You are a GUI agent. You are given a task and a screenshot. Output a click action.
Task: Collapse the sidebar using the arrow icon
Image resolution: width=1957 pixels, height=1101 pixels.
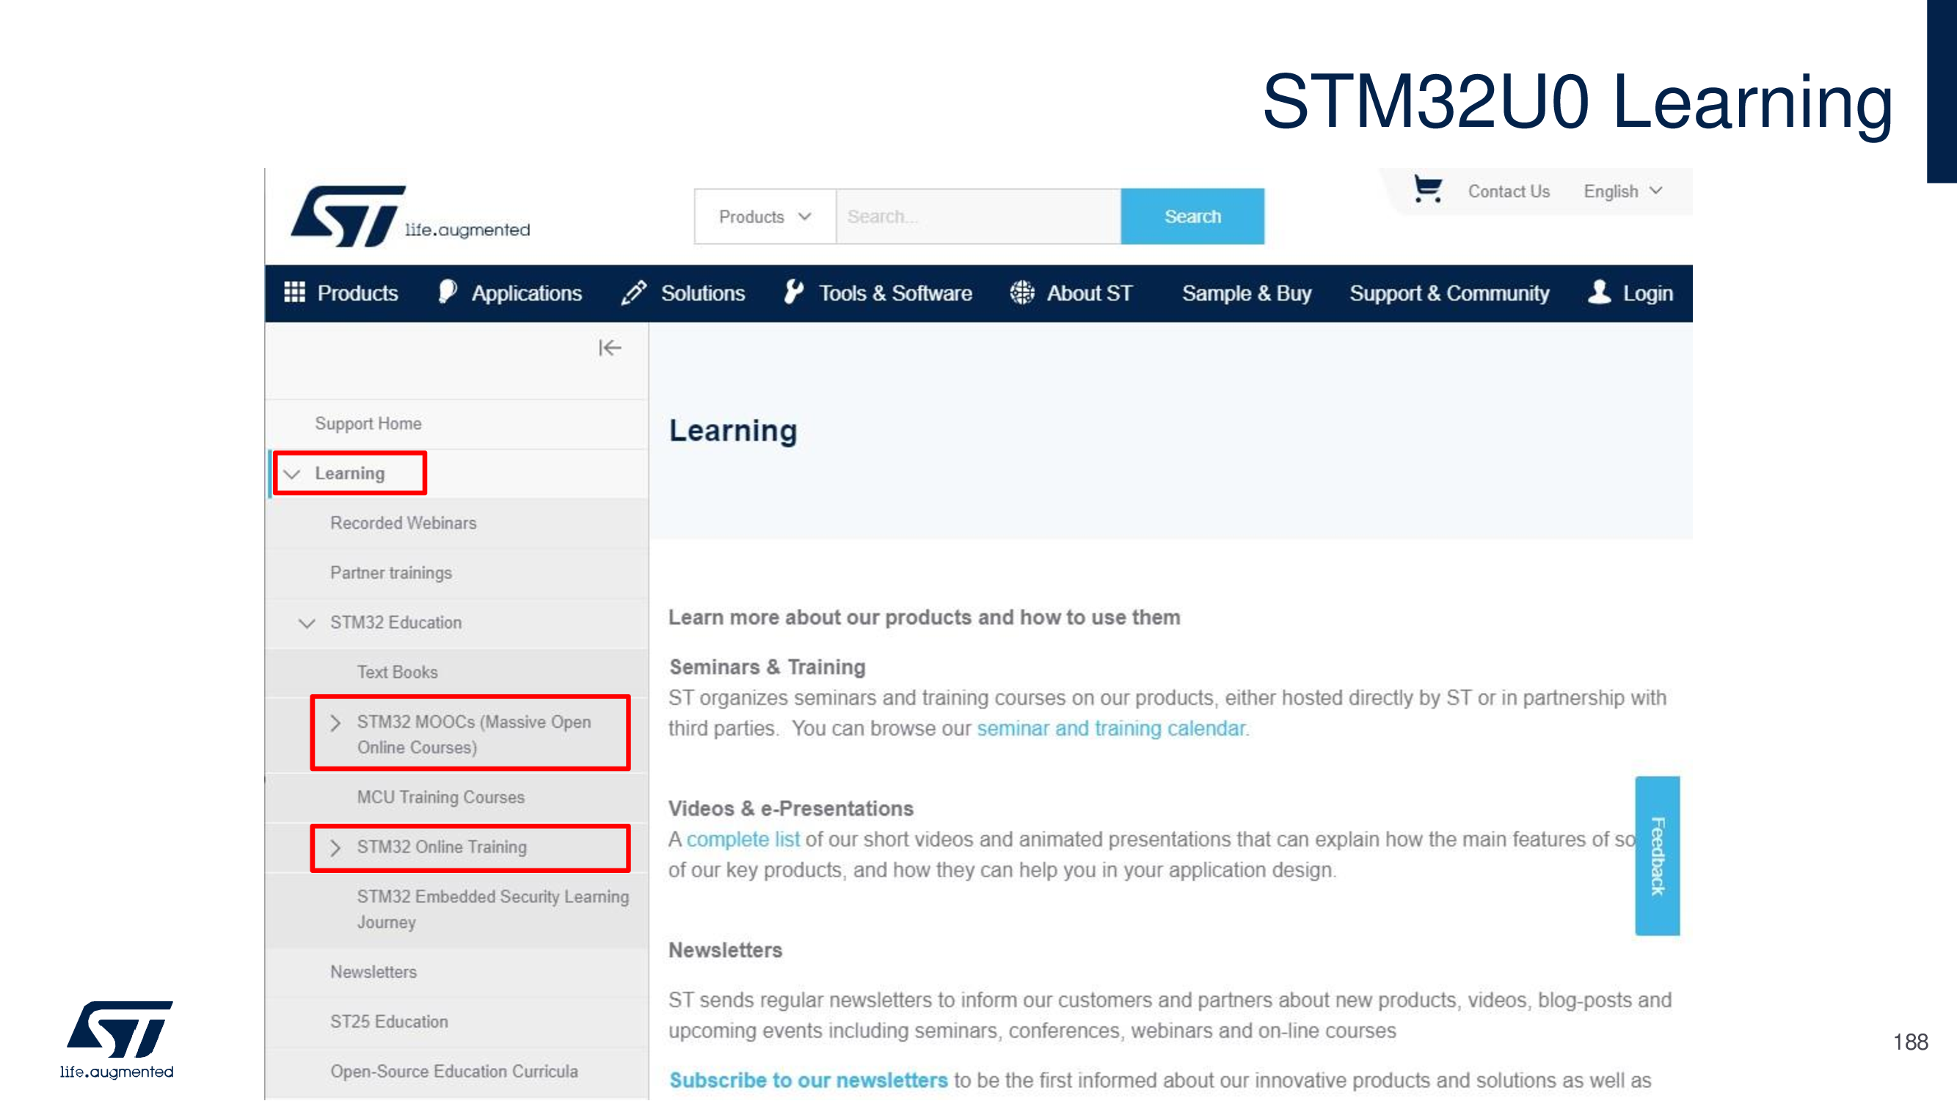(609, 348)
